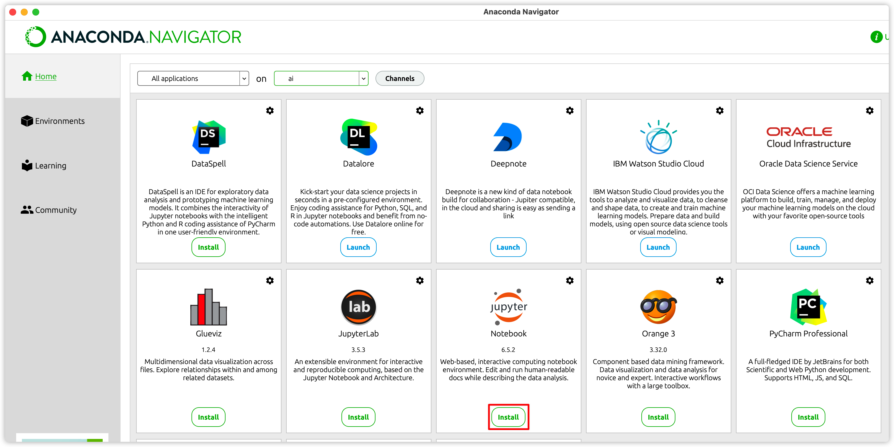The height and width of the screenshot is (447, 894).
Task: Open JupyterLab card settings gear
Action: tap(420, 280)
